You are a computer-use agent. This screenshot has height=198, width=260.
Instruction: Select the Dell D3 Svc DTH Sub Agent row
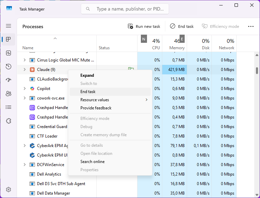127,184
